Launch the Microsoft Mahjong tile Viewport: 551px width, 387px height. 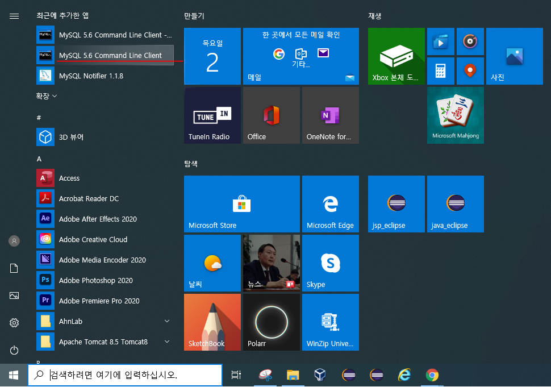pyautogui.click(x=456, y=115)
